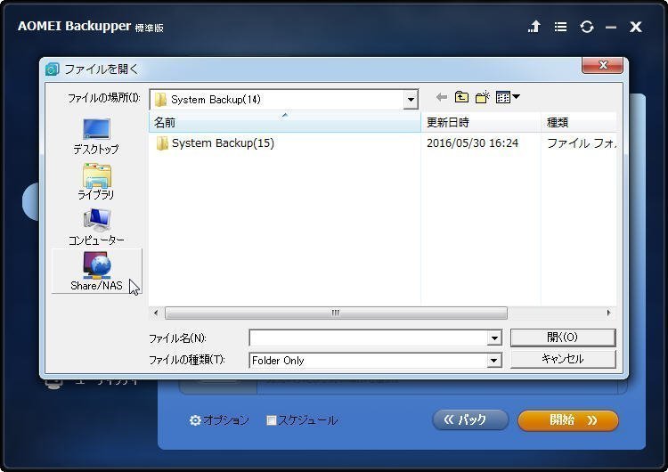
Task: Select the System Backup(15) folder
Action: pyautogui.click(x=223, y=143)
